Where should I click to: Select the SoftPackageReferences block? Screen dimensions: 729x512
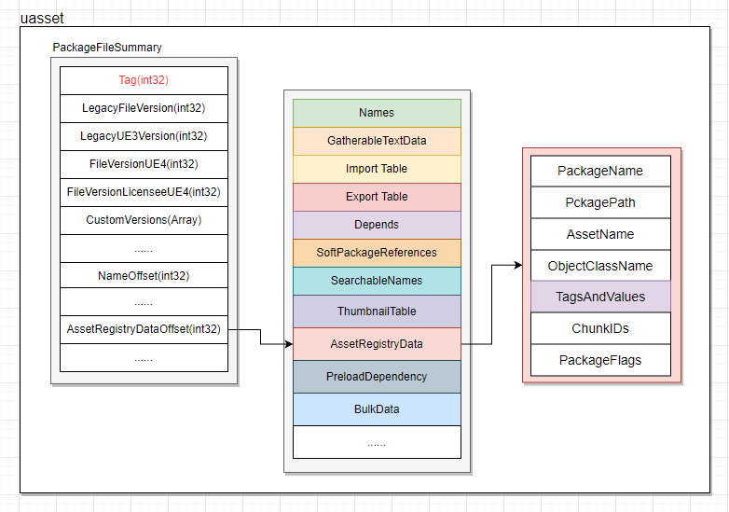point(377,253)
